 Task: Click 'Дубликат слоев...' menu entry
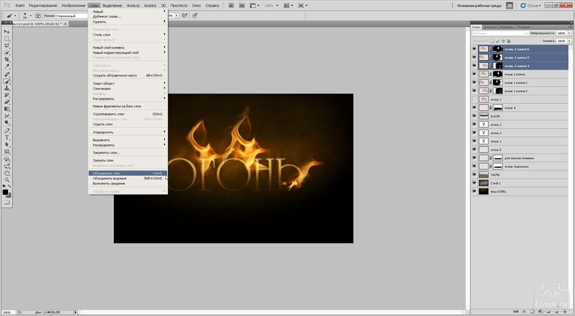coord(128,16)
